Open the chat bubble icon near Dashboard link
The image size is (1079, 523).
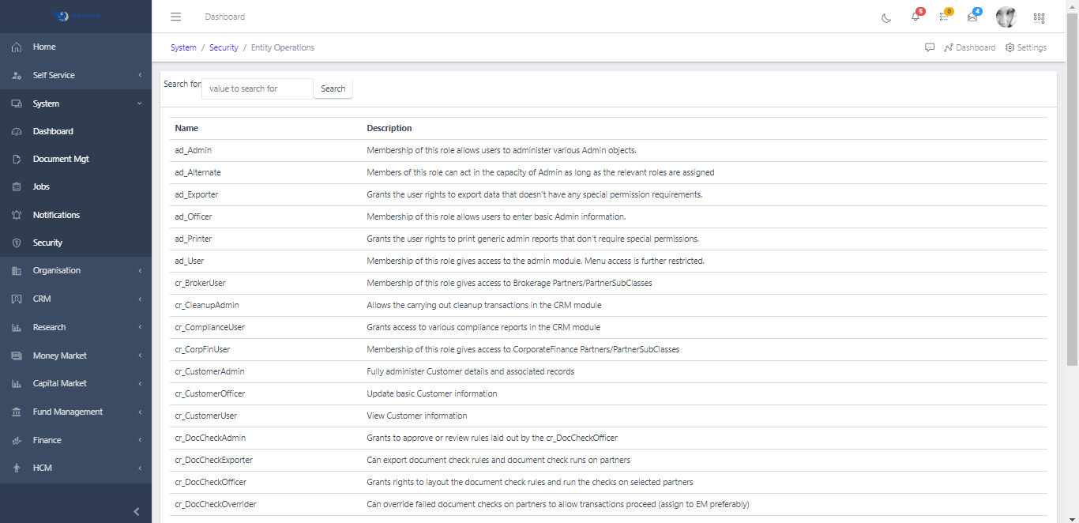pyautogui.click(x=930, y=47)
